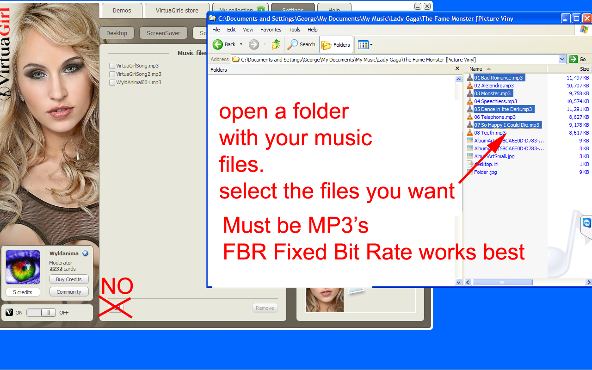Image resolution: width=592 pixels, height=370 pixels.
Task: Click the Folders pane scroll-down arrow
Action: [x=459, y=282]
